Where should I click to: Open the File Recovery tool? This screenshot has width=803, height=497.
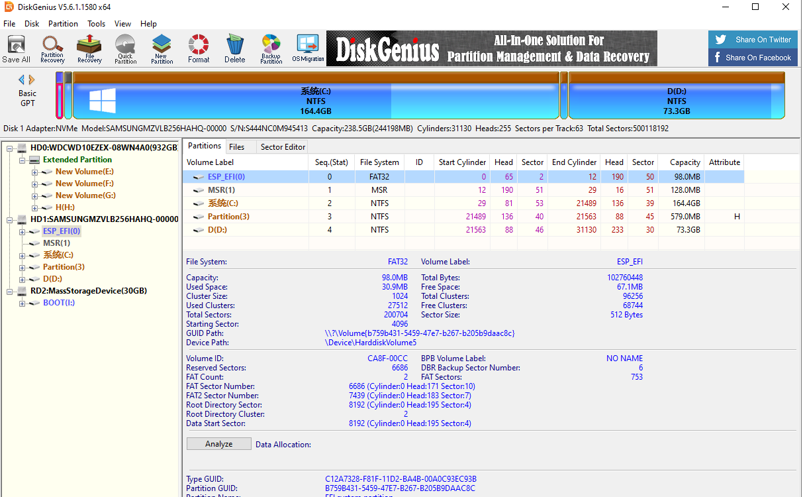[89, 49]
